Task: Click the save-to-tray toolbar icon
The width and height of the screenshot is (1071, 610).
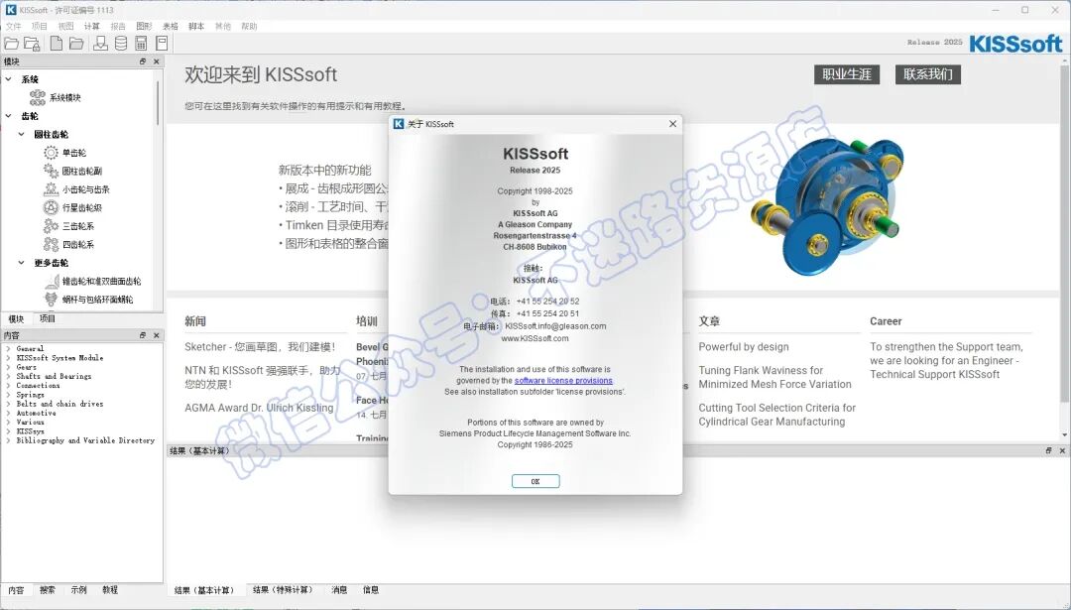Action: [x=100, y=44]
